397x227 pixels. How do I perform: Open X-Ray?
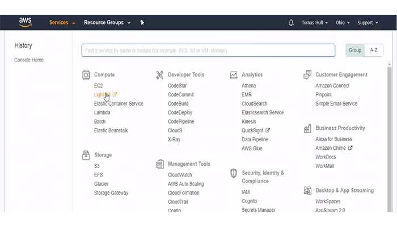174,140
